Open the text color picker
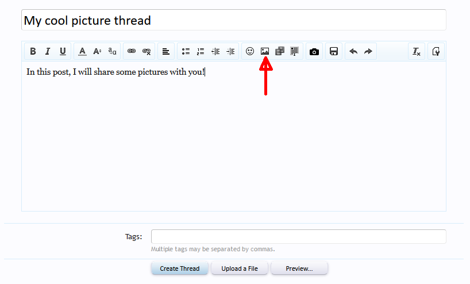The image size is (470, 284). 82,51
